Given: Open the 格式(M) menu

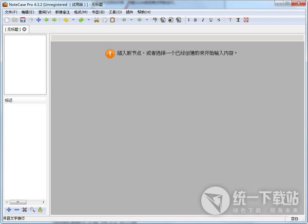Looking at the screenshot, I should (x=81, y=12).
